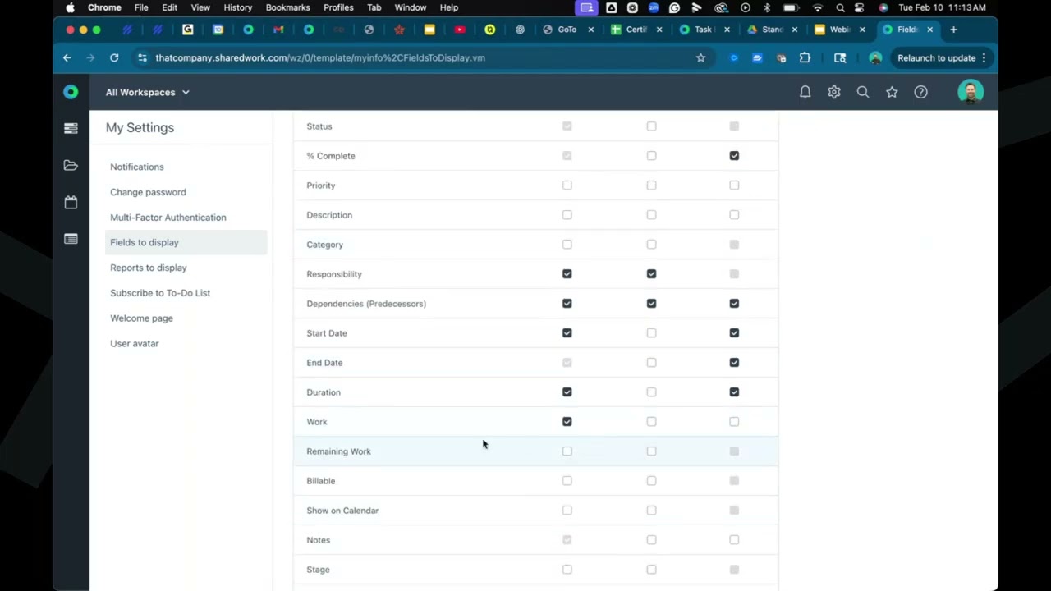Uncheck End Date third column checkbox
Viewport: 1051px width, 591px height.
734,363
